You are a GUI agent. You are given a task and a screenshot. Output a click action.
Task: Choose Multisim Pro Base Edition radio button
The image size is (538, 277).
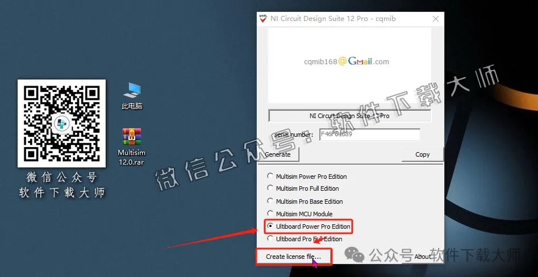[270, 202]
